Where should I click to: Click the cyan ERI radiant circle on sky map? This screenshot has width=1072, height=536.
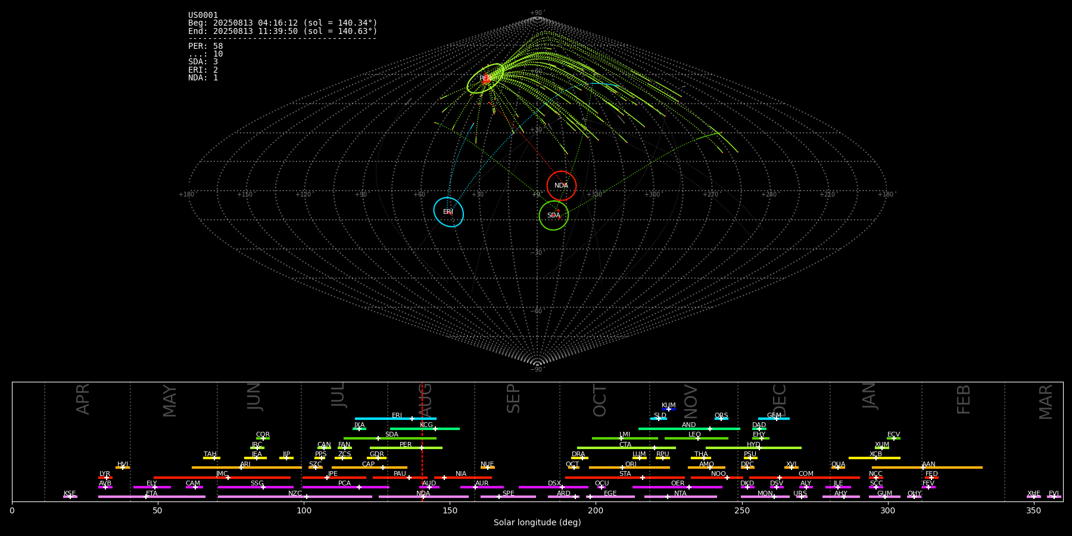448,212
